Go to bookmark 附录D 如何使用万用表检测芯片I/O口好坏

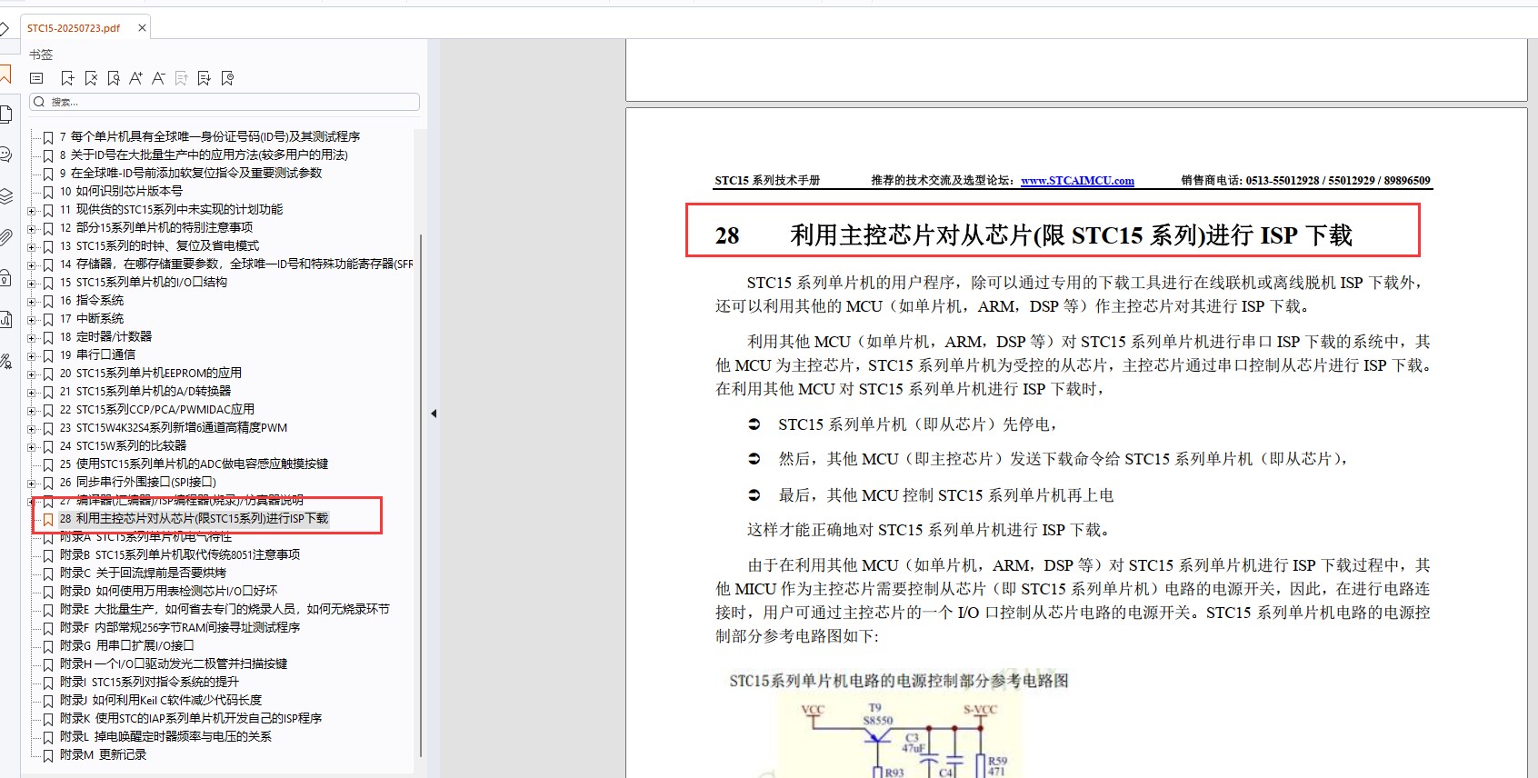pos(168,591)
